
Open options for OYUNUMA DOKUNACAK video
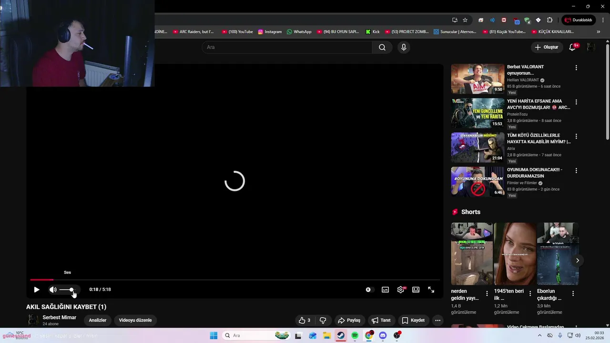(x=576, y=171)
